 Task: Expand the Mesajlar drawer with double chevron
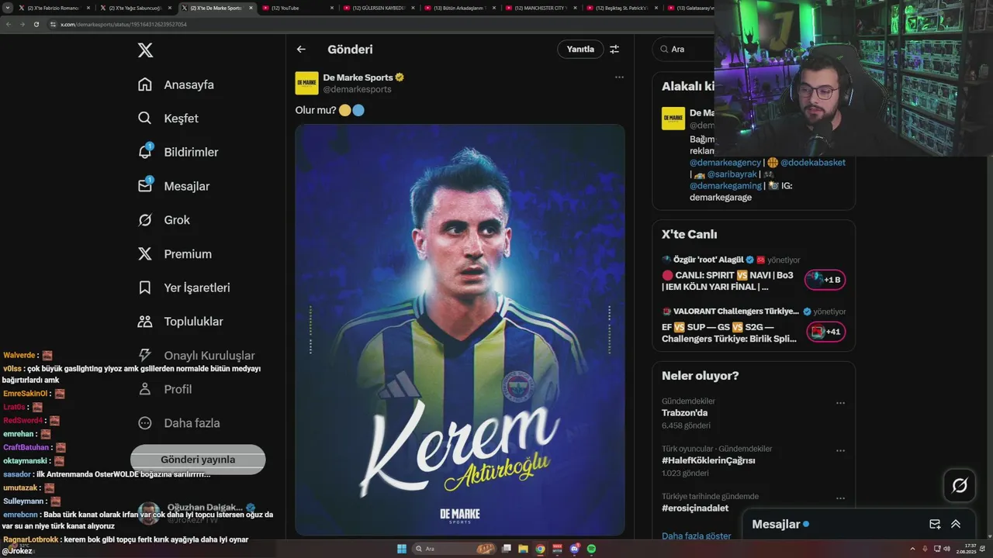tap(956, 525)
